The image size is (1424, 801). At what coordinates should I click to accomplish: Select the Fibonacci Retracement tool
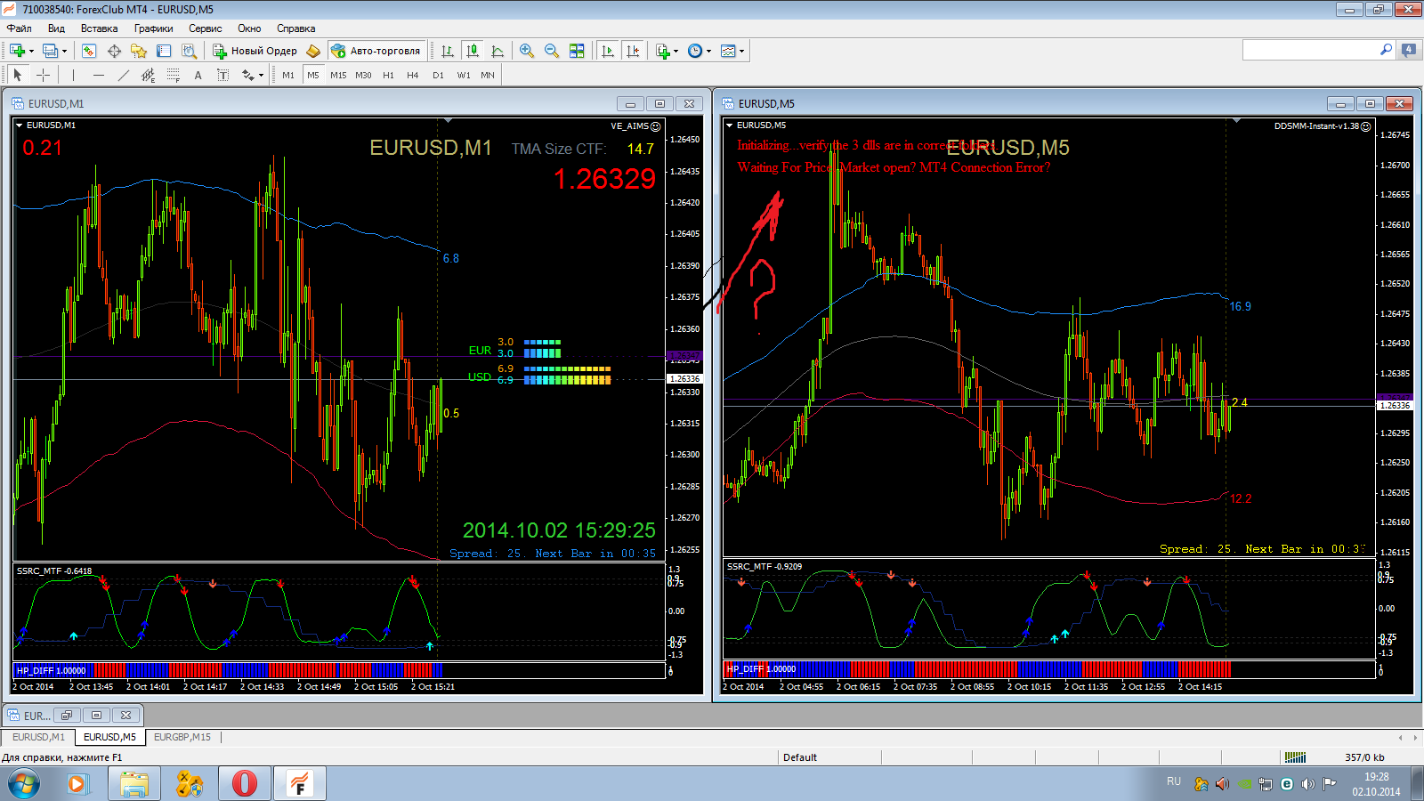pos(174,75)
